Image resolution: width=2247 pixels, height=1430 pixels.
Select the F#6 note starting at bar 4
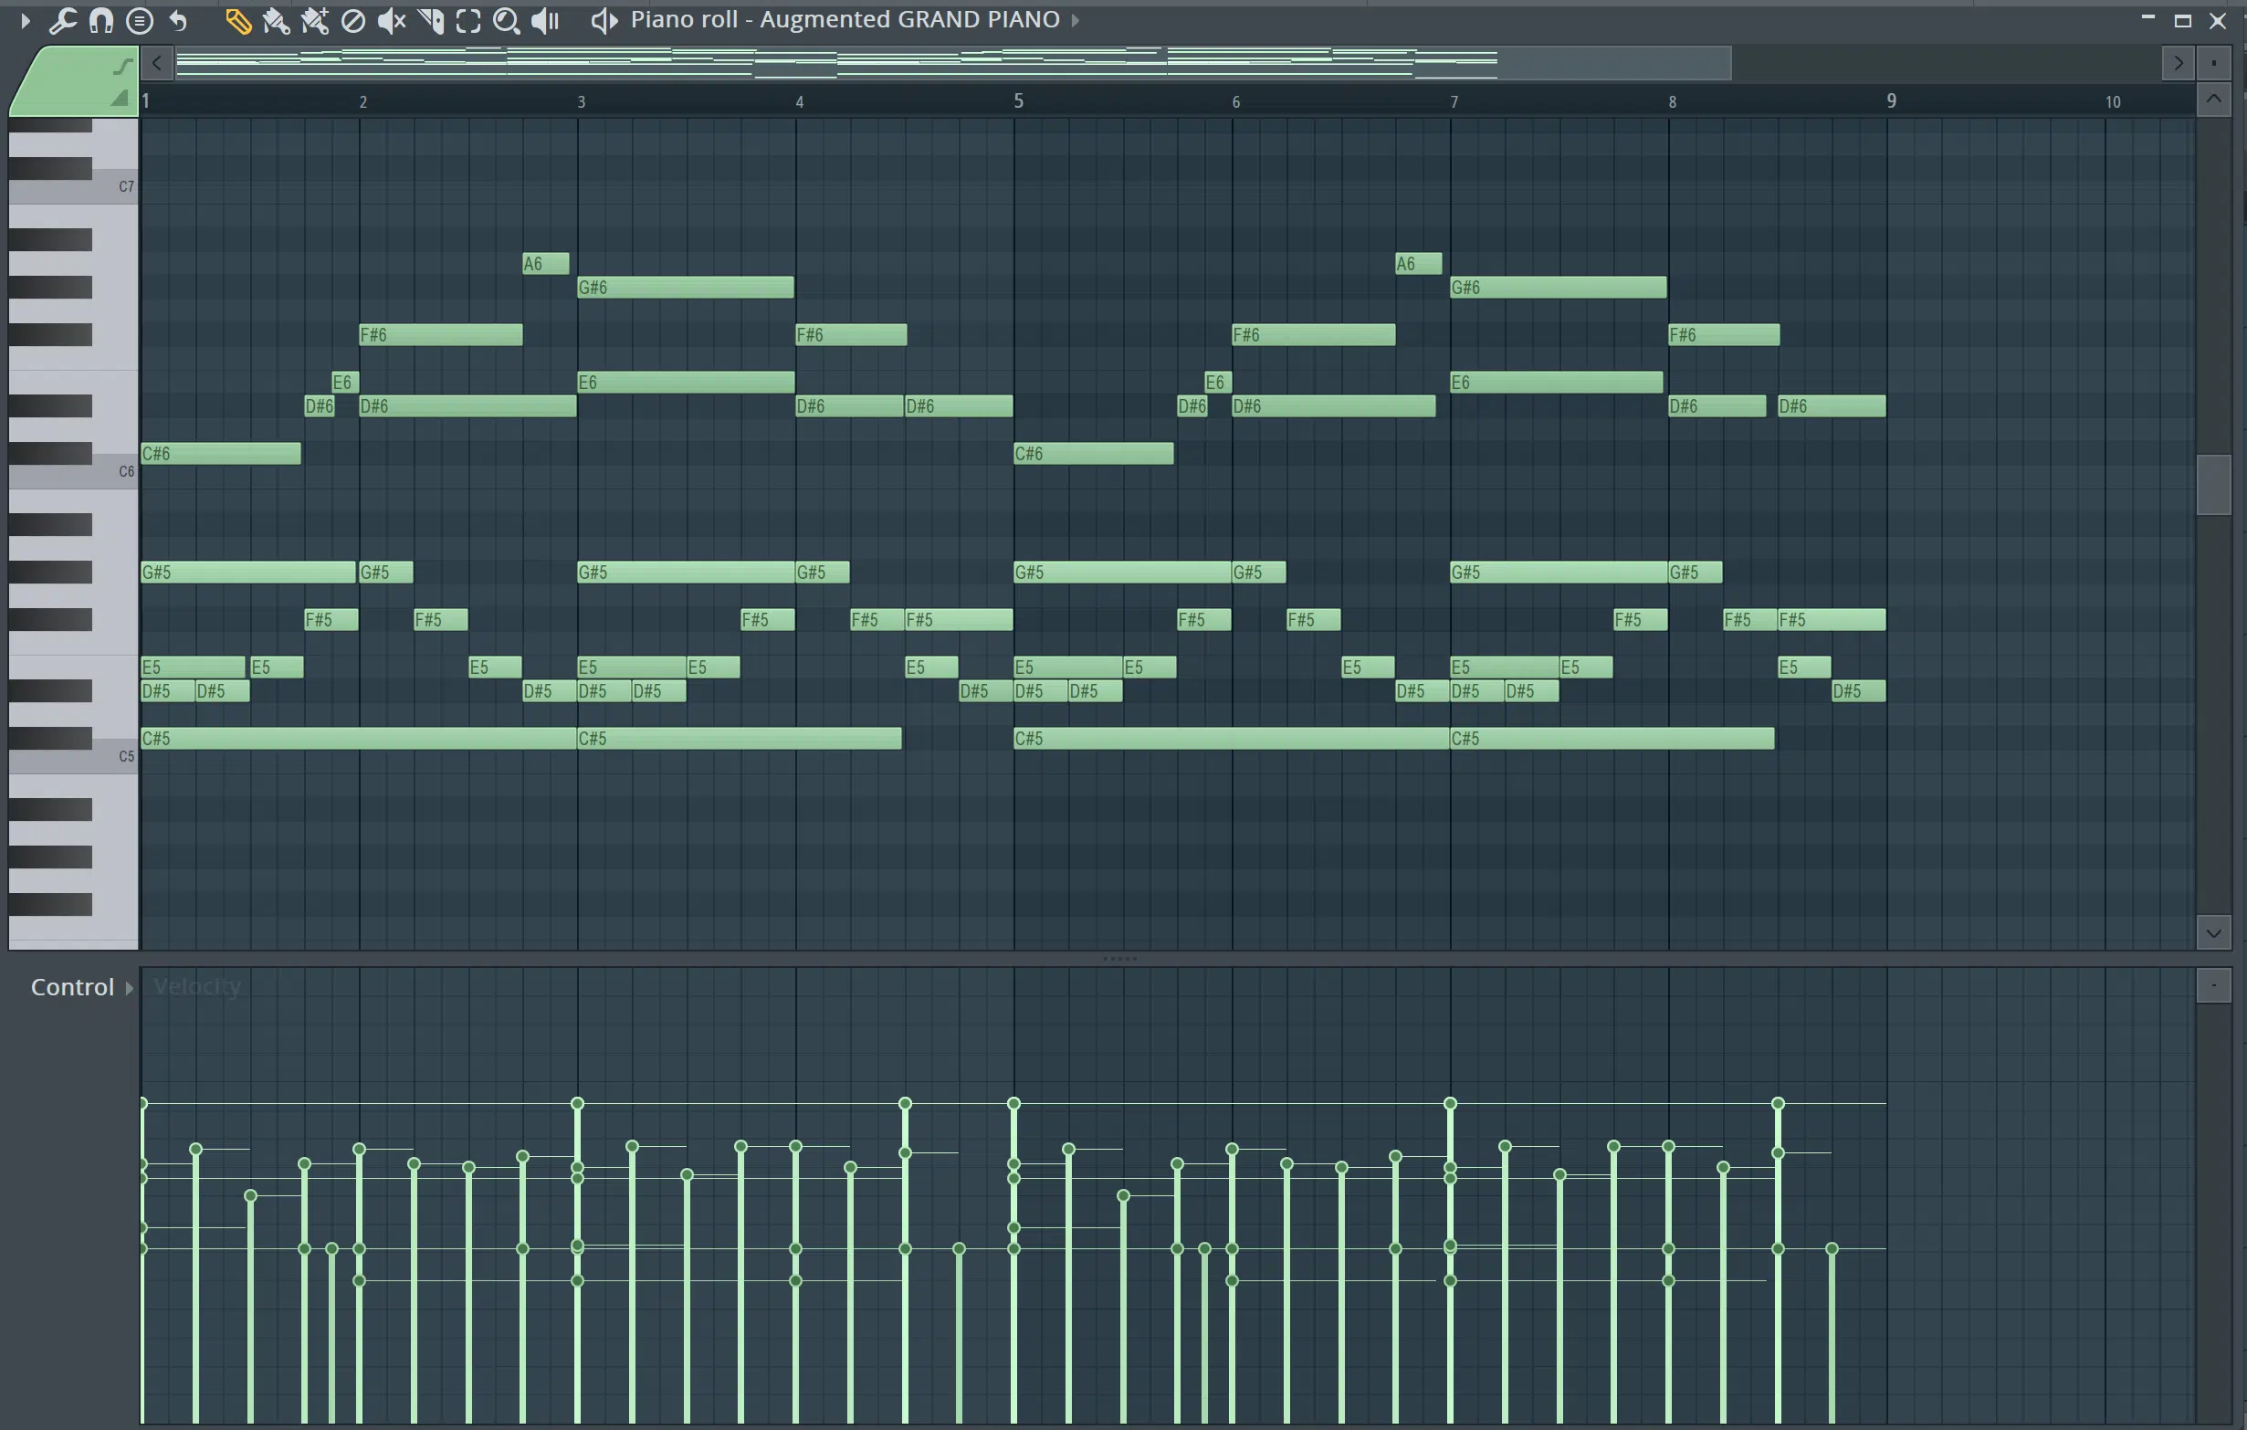[x=851, y=334]
